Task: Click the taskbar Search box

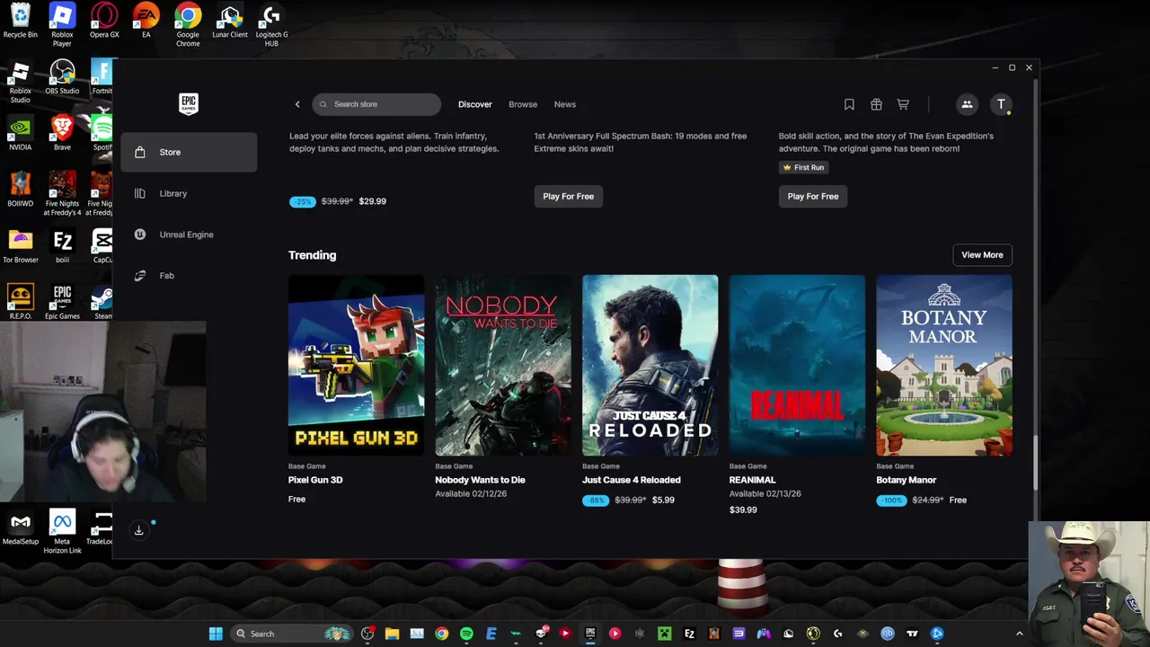Action: pyautogui.click(x=294, y=634)
